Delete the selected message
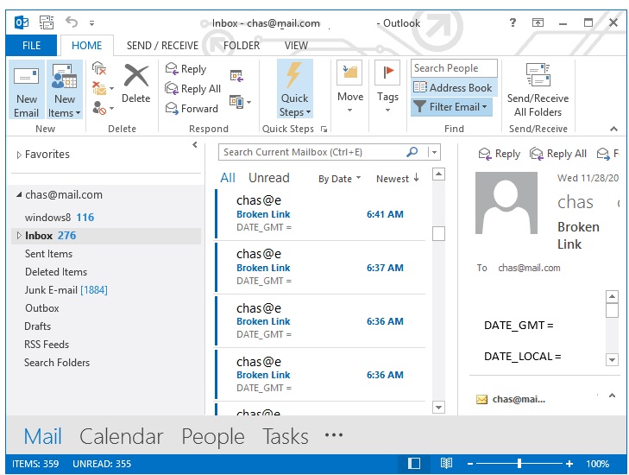Screen dimensions: 629x475 coord(136,84)
